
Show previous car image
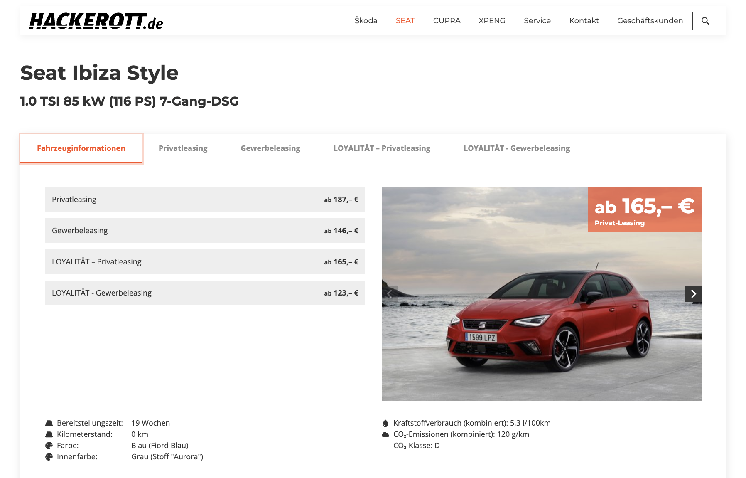click(x=390, y=294)
